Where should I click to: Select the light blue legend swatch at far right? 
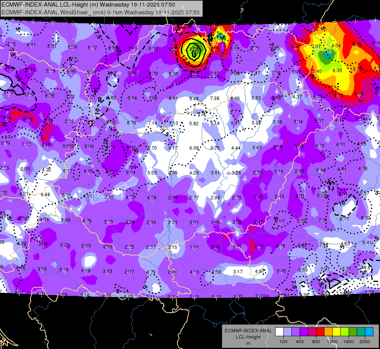tap(369, 332)
